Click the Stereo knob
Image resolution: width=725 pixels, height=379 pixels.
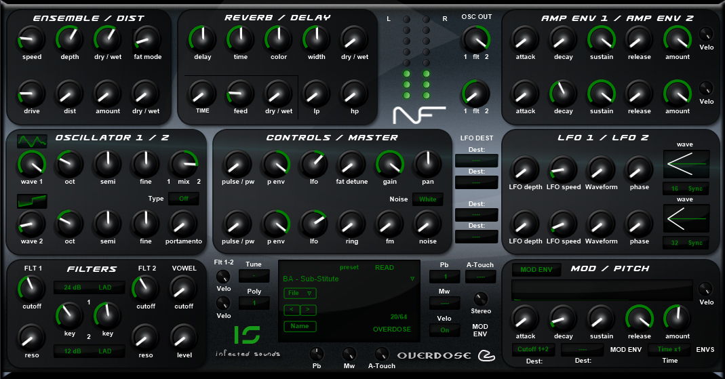(x=481, y=298)
